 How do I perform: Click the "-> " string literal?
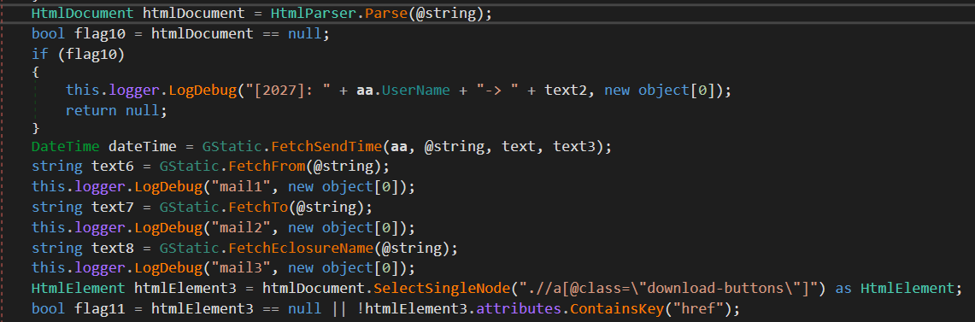[x=498, y=91]
